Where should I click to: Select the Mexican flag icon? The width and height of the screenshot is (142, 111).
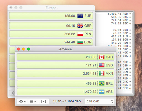[x=102, y=73]
